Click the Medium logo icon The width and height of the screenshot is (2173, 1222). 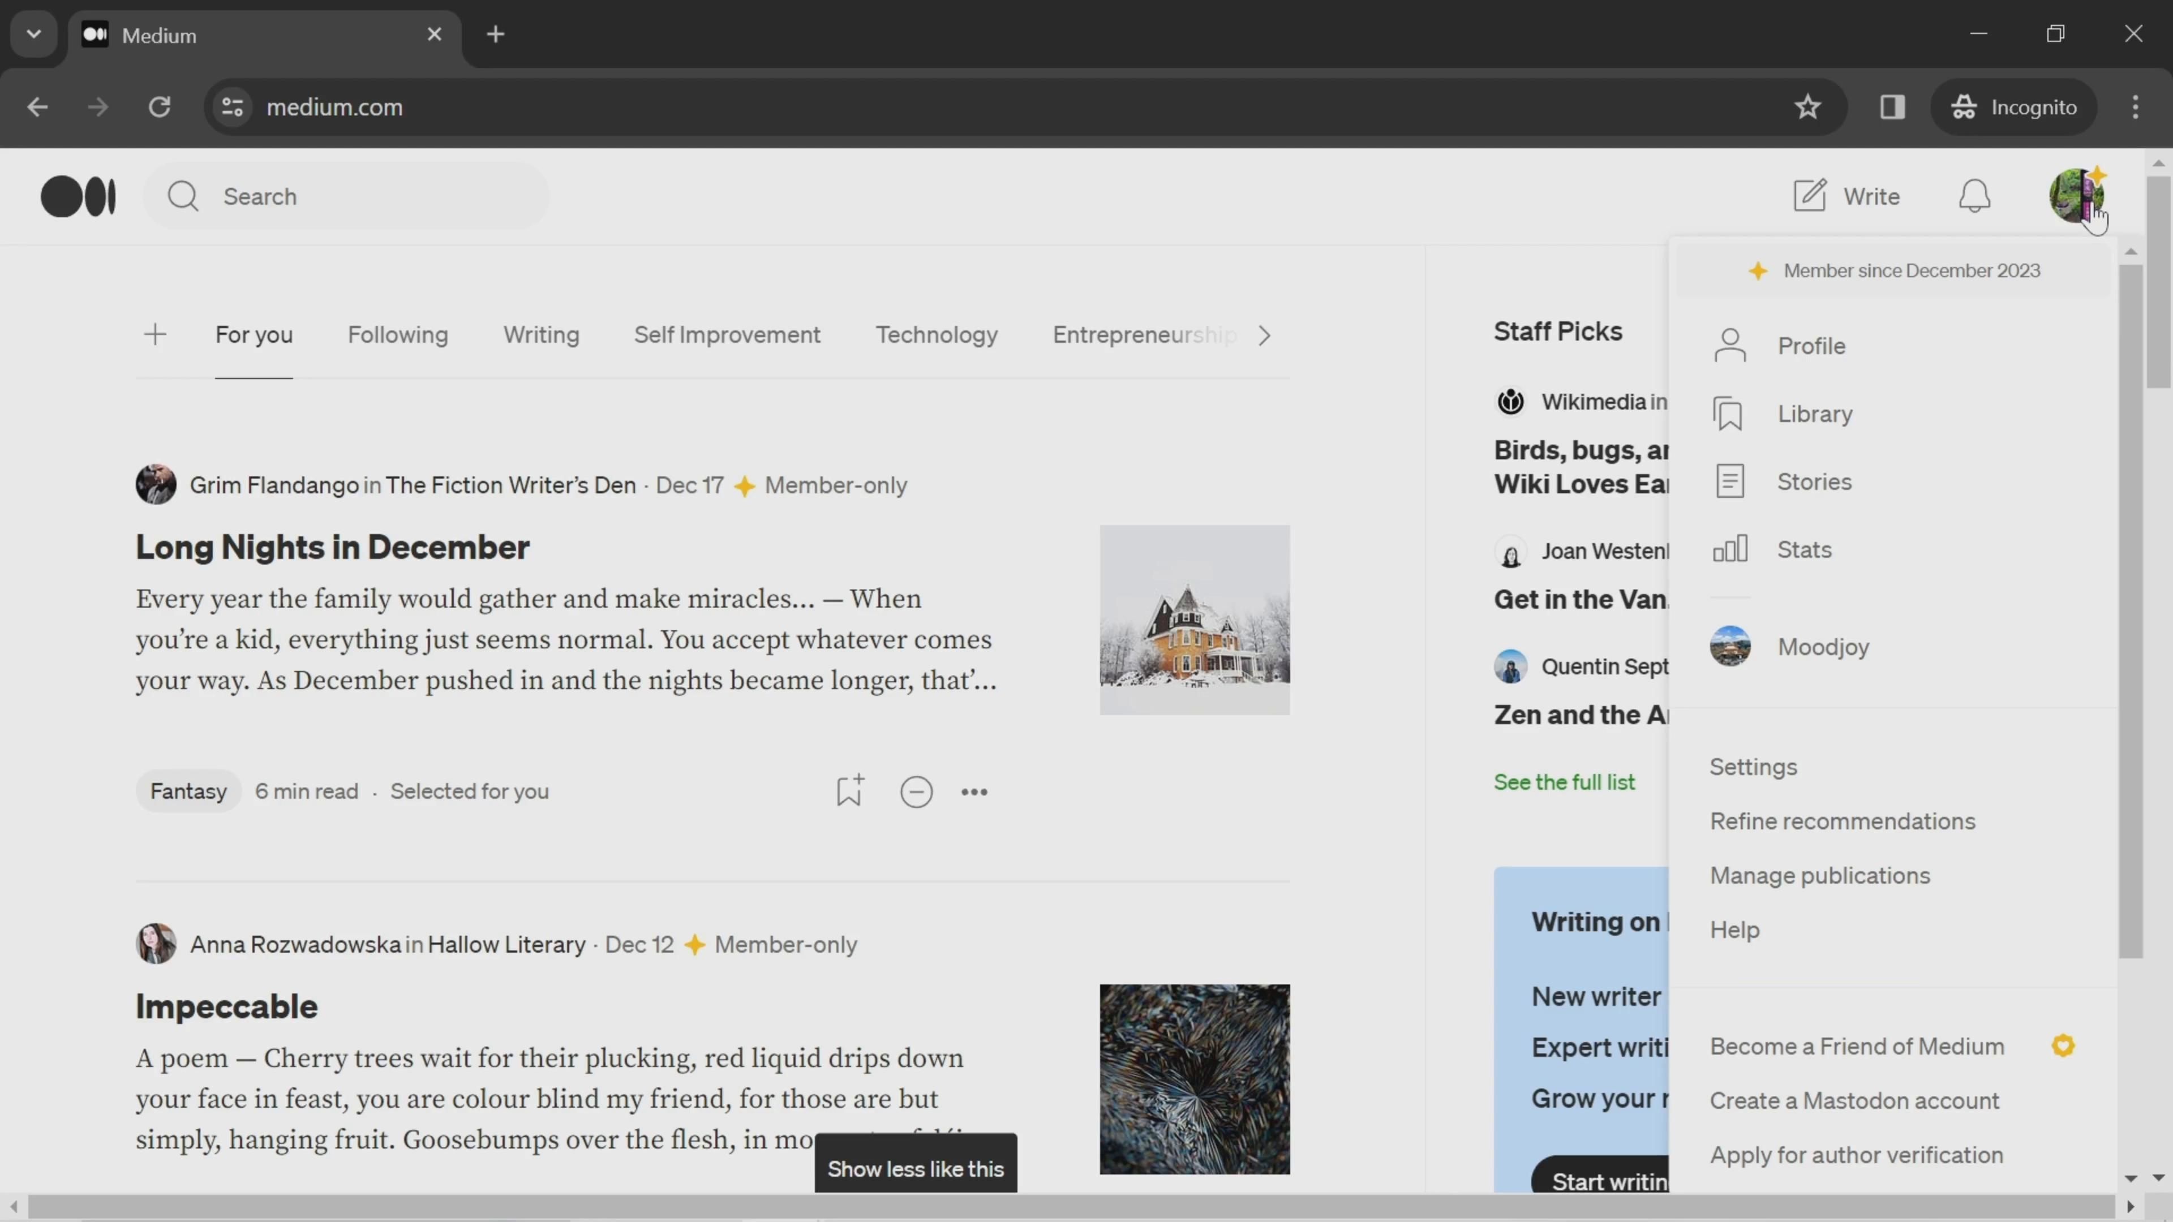pos(79,196)
